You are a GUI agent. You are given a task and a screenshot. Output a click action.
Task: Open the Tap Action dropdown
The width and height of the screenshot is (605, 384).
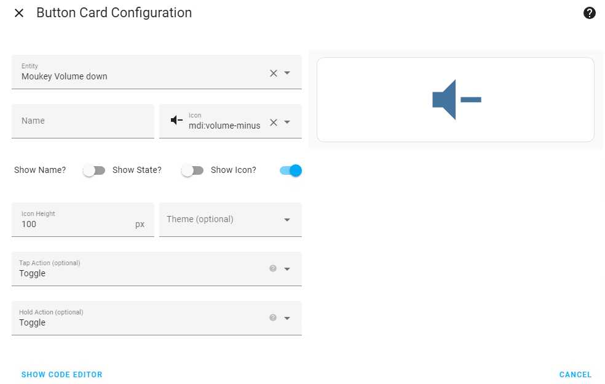coord(287,268)
